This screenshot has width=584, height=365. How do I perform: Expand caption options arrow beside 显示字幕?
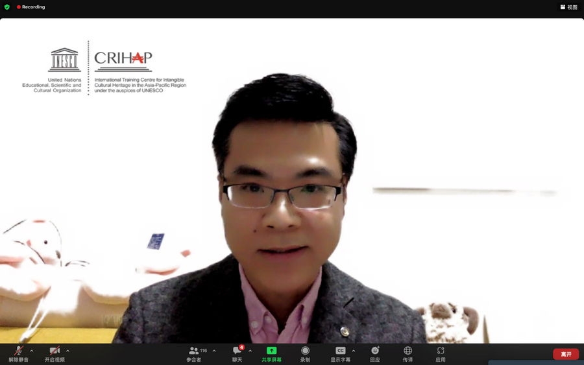point(354,351)
